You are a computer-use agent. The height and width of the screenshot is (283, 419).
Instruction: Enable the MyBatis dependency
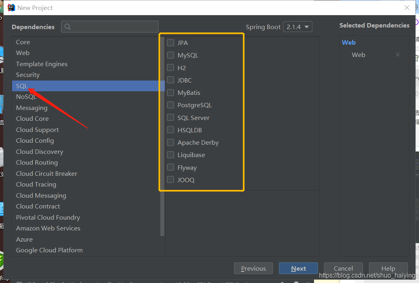click(170, 92)
